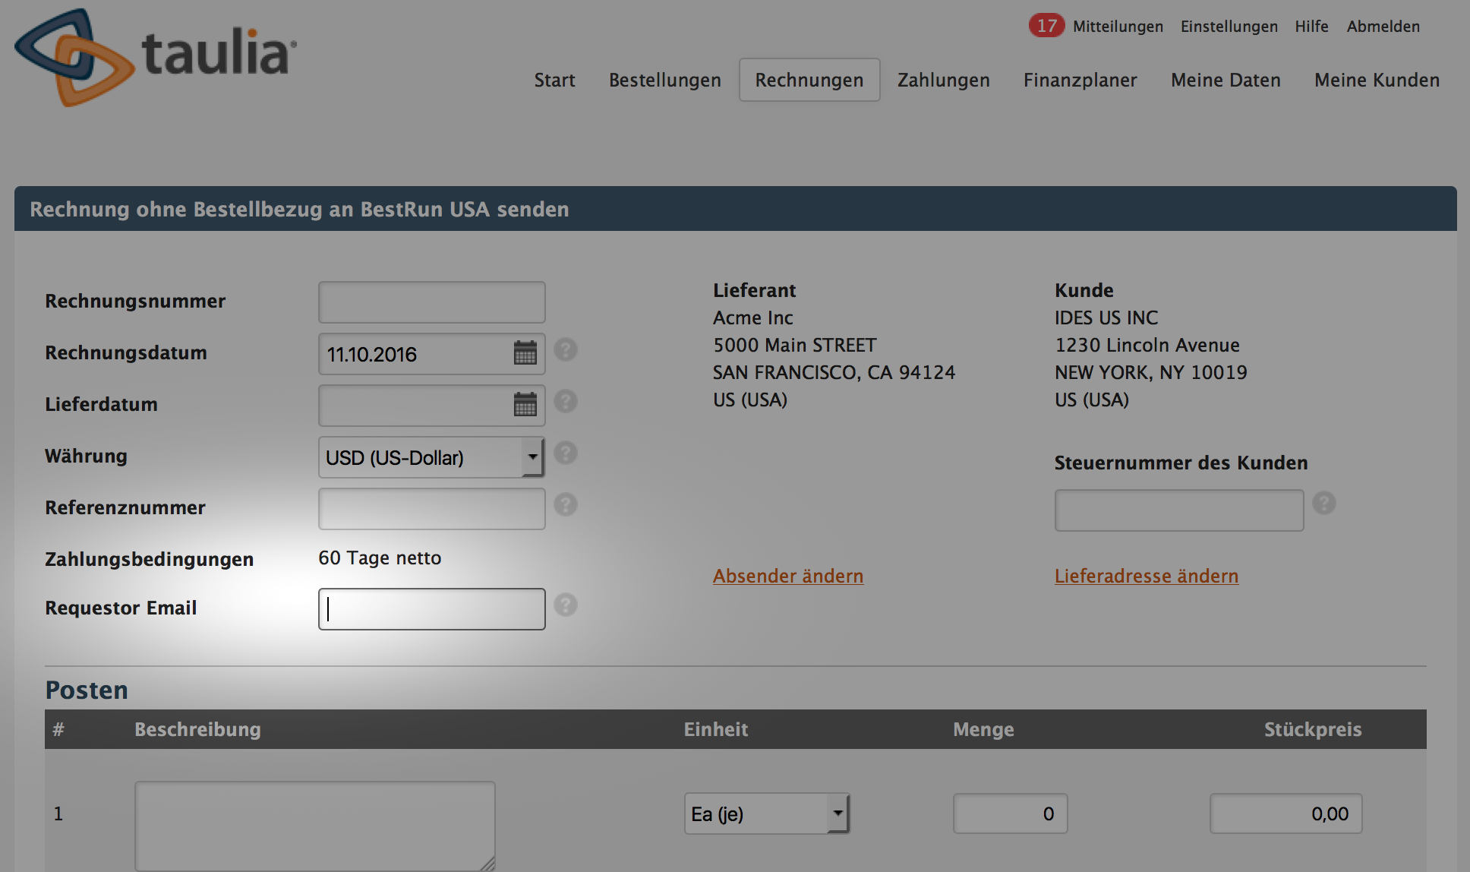Click the '60 Tage netto' payment terms text
1470x872 pixels.
pos(380,558)
